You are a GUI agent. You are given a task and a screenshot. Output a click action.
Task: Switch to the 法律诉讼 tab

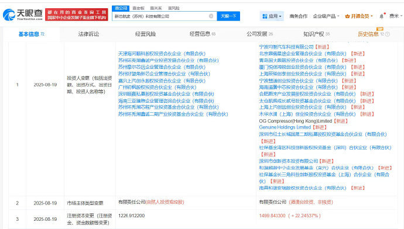pos(88,34)
